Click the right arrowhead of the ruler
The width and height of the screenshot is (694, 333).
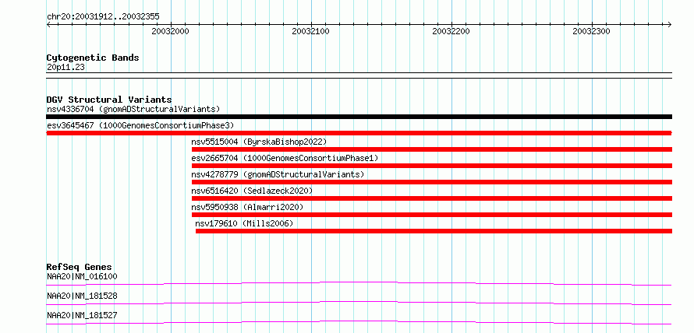(x=670, y=24)
